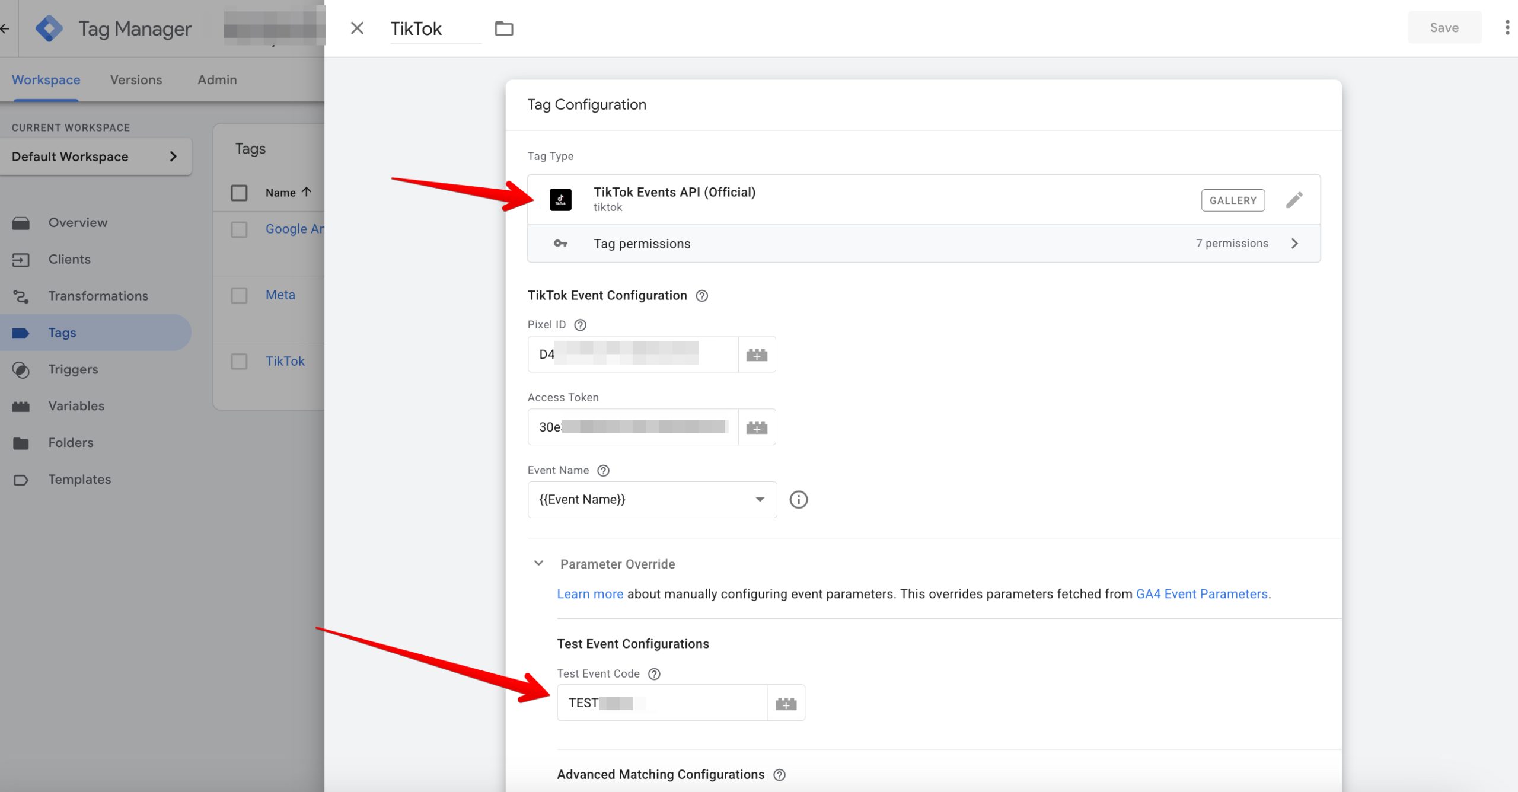The width and height of the screenshot is (1518, 792).
Task: Toggle the select-all checkbox in Name header
Action: (x=239, y=193)
